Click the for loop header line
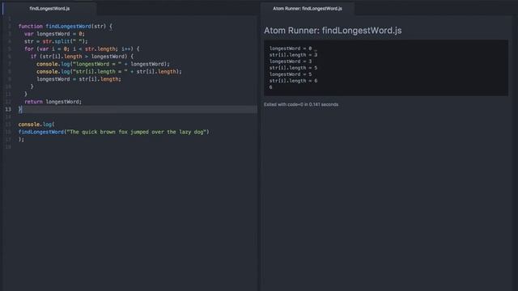The height and width of the screenshot is (291, 518). [82, 49]
